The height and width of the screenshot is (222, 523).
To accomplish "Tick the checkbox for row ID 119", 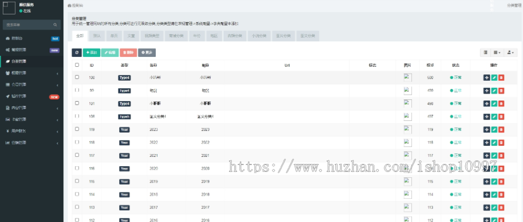I will (x=77, y=129).
